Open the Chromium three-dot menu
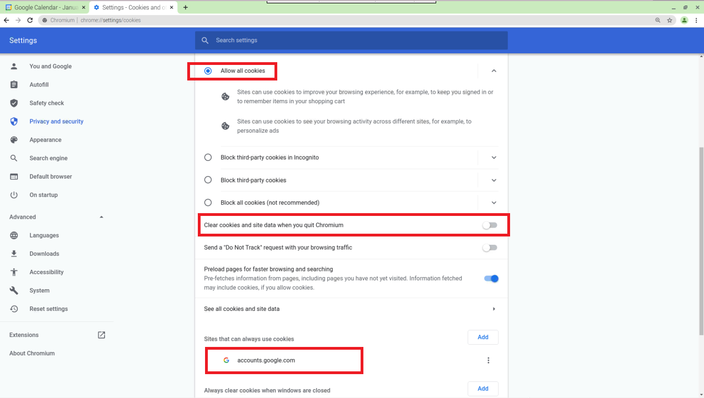The width and height of the screenshot is (704, 398). point(696,20)
